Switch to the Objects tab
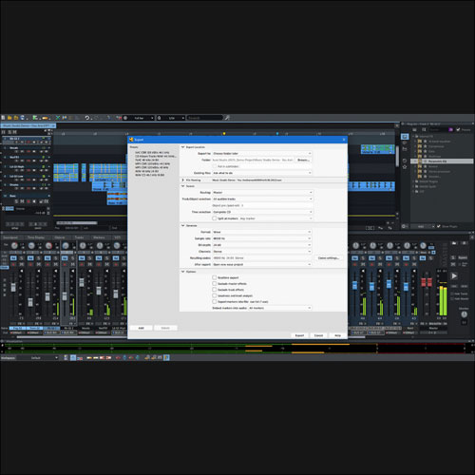Image resolution: width=475 pixels, height=475 pixels. (60, 237)
